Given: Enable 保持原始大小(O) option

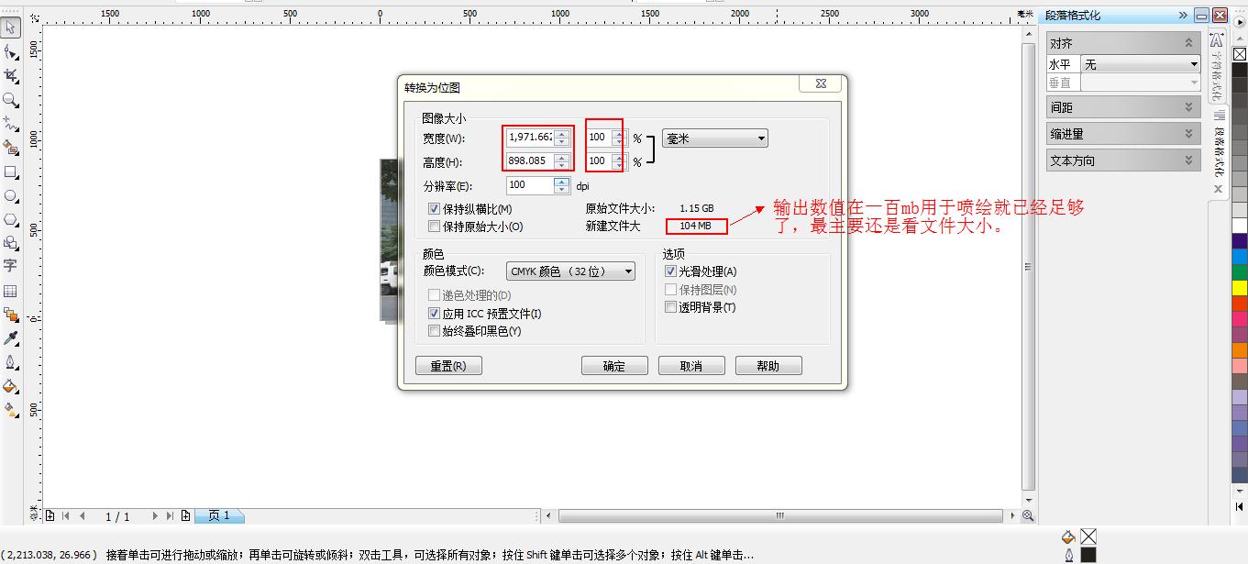Looking at the screenshot, I should pos(434,226).
